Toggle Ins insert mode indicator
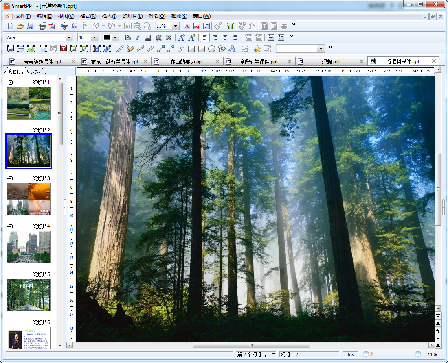The height and width of the screenshot is (363, 448). 351,354
